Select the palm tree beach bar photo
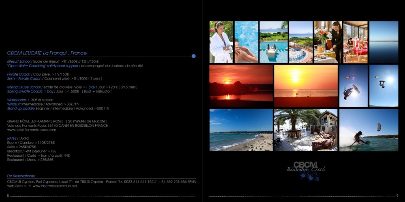Viewport: 405px width, 202px height. tap(306, 130)
